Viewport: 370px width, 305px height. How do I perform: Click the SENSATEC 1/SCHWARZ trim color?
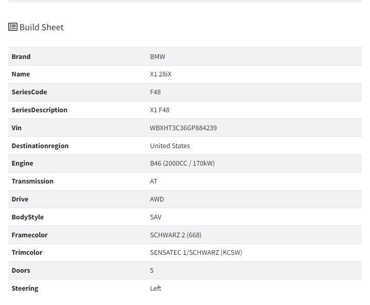pyautogui.click(x=196, y=253)
